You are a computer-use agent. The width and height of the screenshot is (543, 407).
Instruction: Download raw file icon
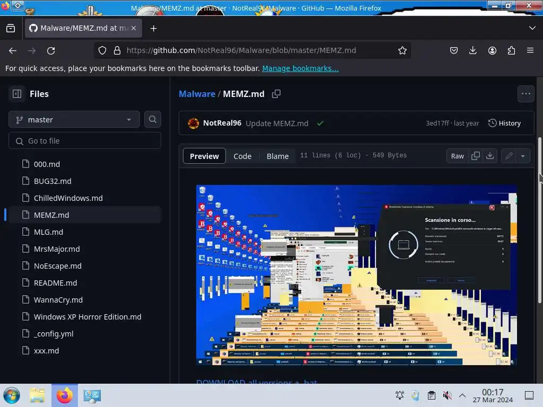(x=489, y=156)
